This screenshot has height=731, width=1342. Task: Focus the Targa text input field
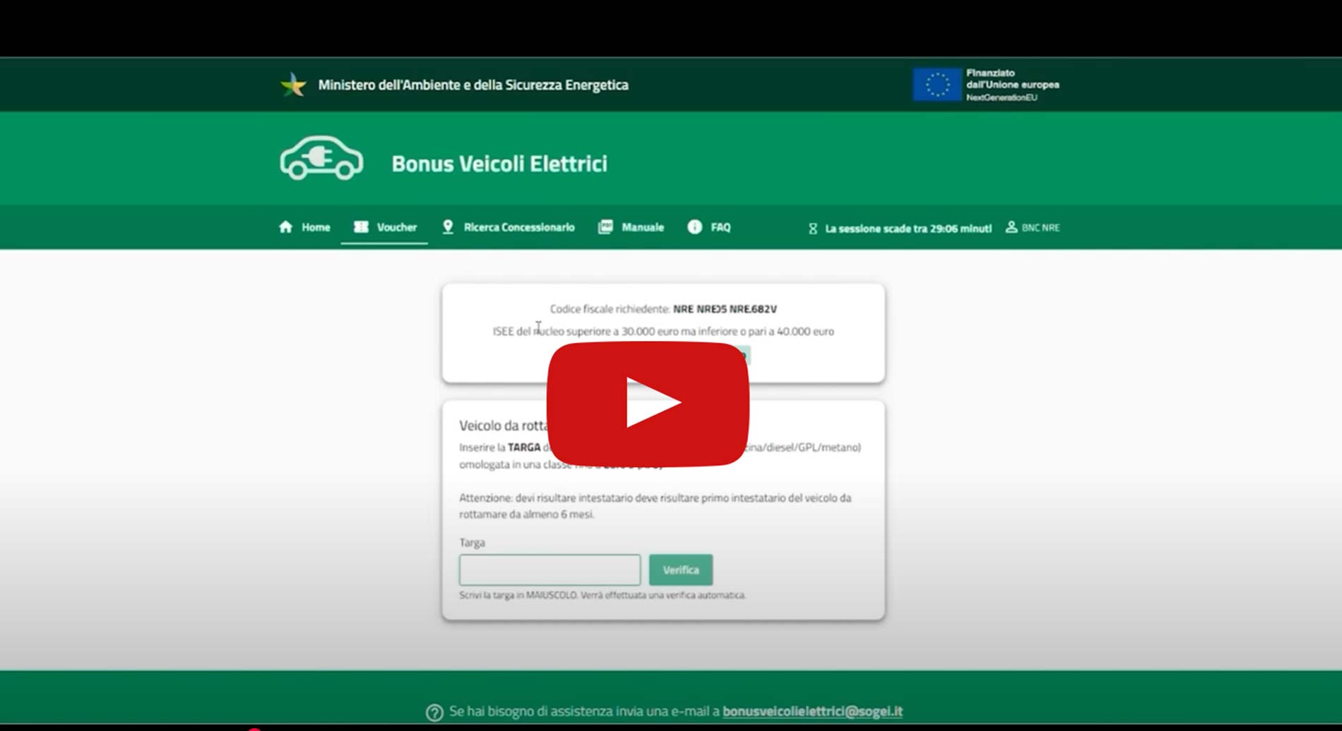pyautogui.click(x=550, y=570)
